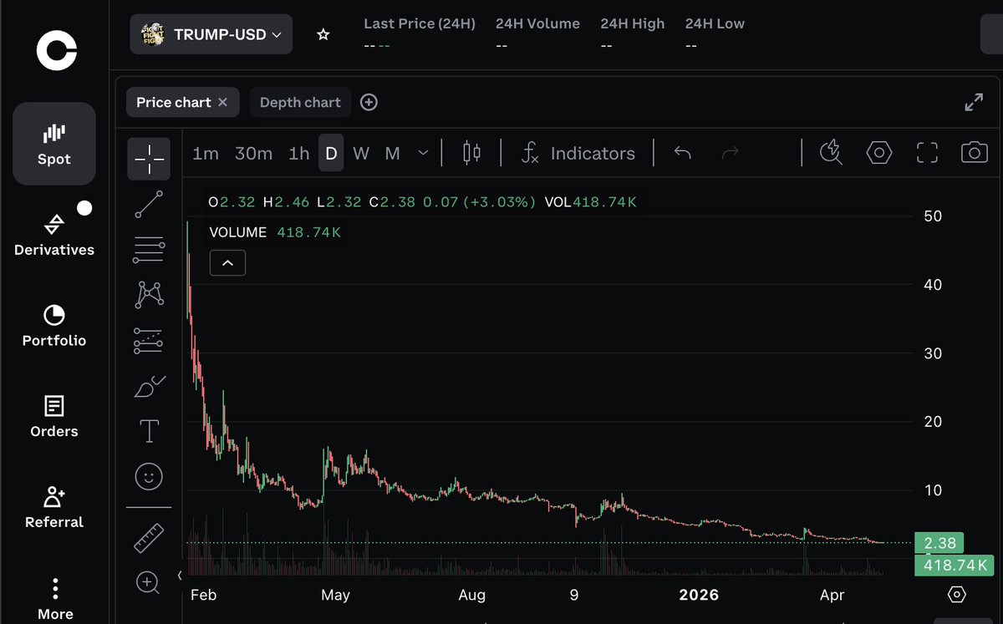
Task: Select the ruler measure tool
Action: pyautogui.click(x=149, y=538)
